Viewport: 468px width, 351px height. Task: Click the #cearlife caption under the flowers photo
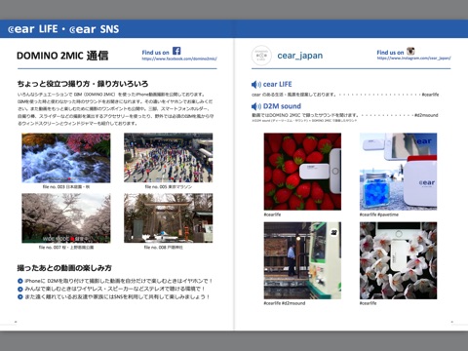coord(368,303)
